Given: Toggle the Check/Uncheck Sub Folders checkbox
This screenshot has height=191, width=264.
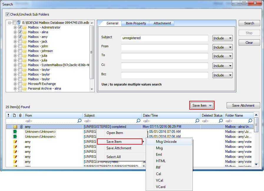Looking at the screenshot, I should click(x=7, y=14).
